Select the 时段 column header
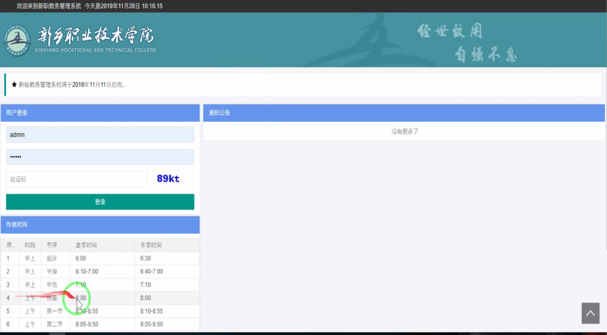The width and height of the screenshot is (607, 335). [x=30, y=245]
